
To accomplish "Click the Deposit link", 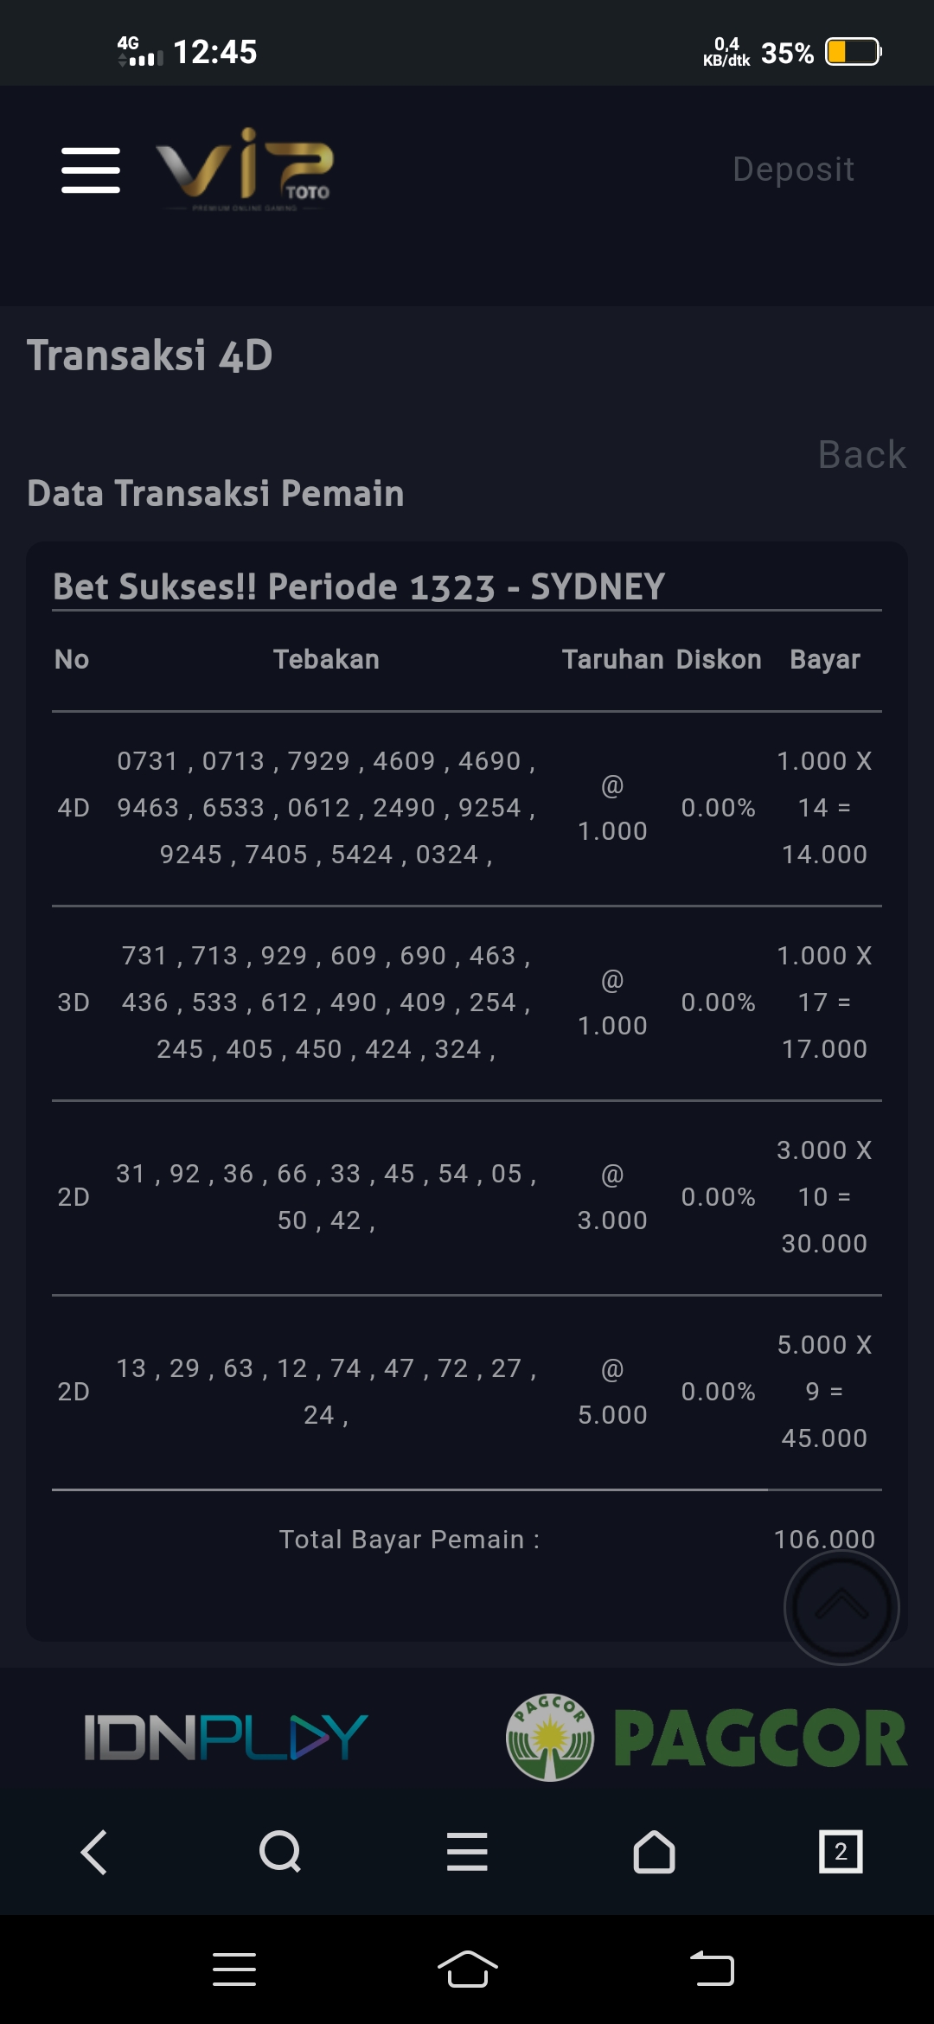I will click(793, 170).
